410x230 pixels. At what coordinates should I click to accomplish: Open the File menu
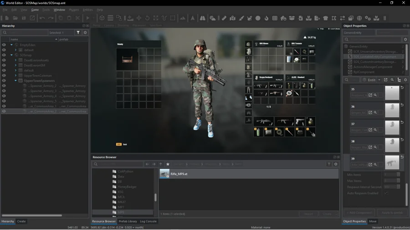[5, 10]
